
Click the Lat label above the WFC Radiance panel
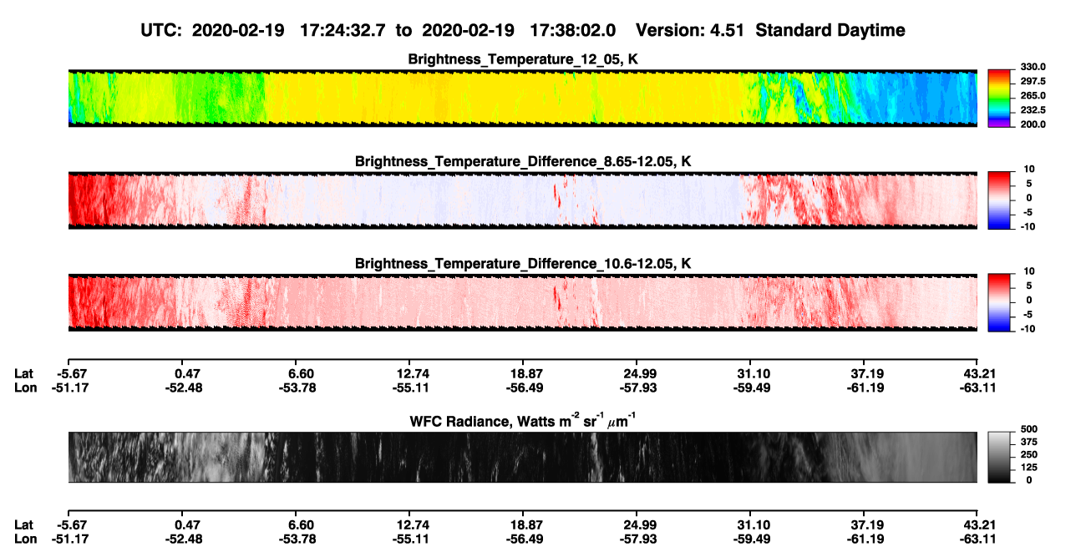pyautogui.click(x=24, y=373)
